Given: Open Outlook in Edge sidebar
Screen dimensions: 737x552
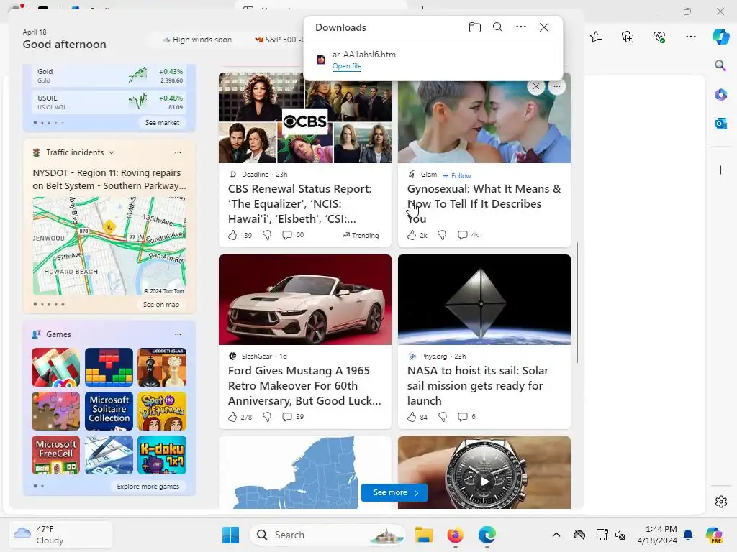Looking at the screenshot, I should pos(720,124).
